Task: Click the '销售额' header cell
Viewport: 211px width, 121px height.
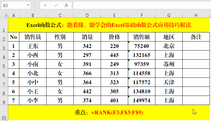Action: point(142,37)
